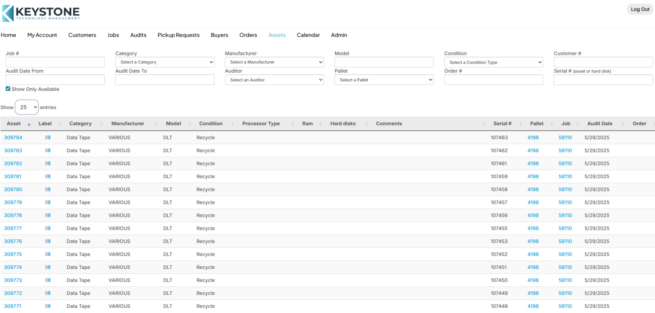Open the Calendar menu item
655x313 pixels.
[308, 35]
